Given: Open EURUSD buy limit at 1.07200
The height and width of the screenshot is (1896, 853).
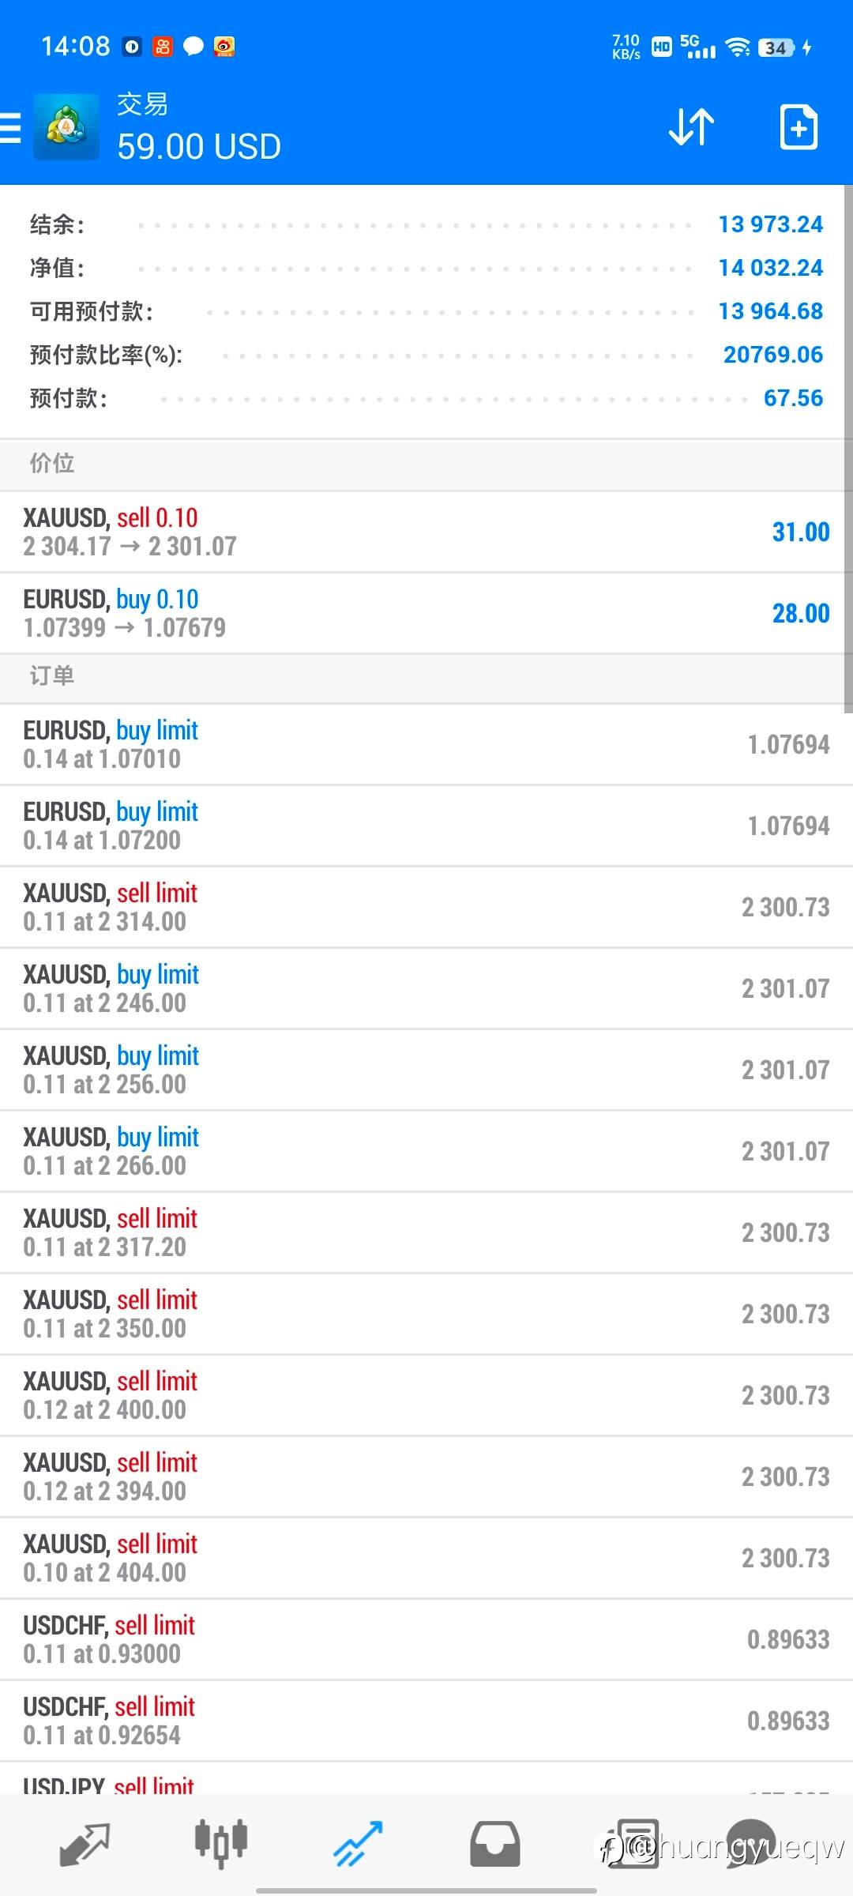Looking at the screenshot, I should [426, 826].
